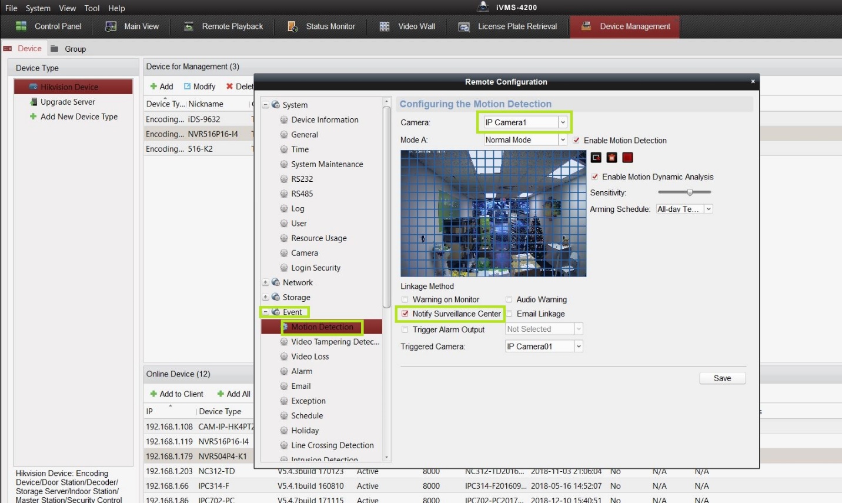This screenshot has width=842, height=503.
Task: Toggle Enable Motion Detection checkbox
Action: [576, 140]
